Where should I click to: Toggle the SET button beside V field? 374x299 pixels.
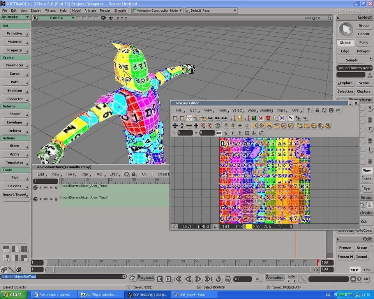click(x=219, y=133)
